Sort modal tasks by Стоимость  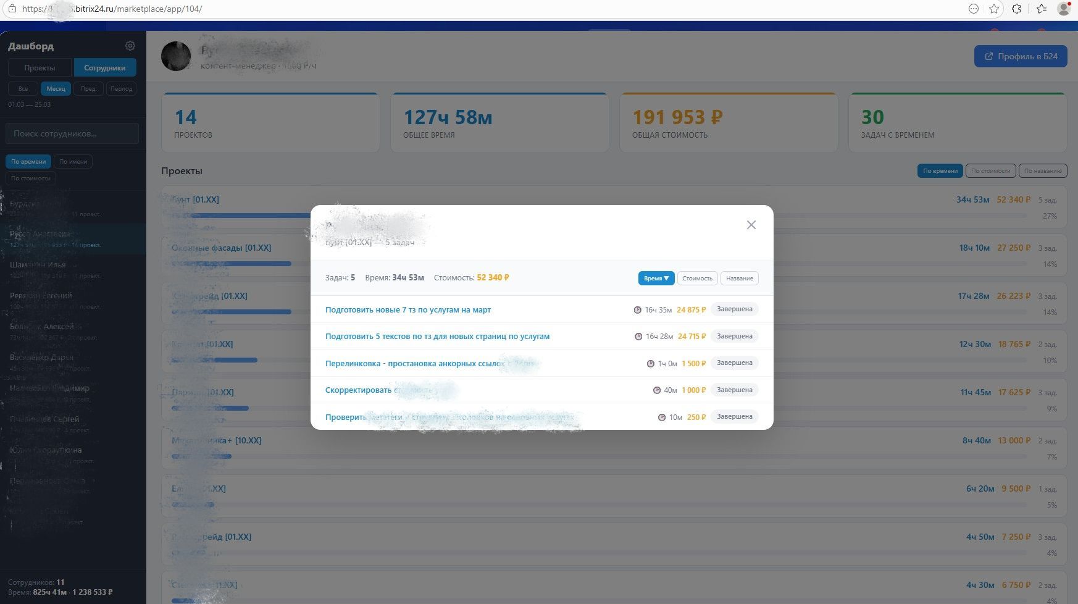pyautogui.click(x=697, y=279)
